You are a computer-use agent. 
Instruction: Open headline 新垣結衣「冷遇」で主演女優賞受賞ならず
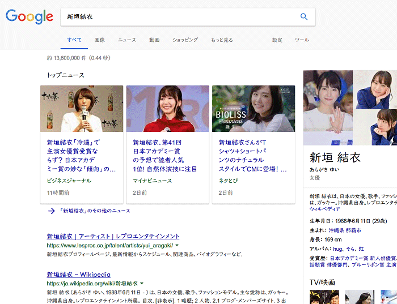[82, 156]
